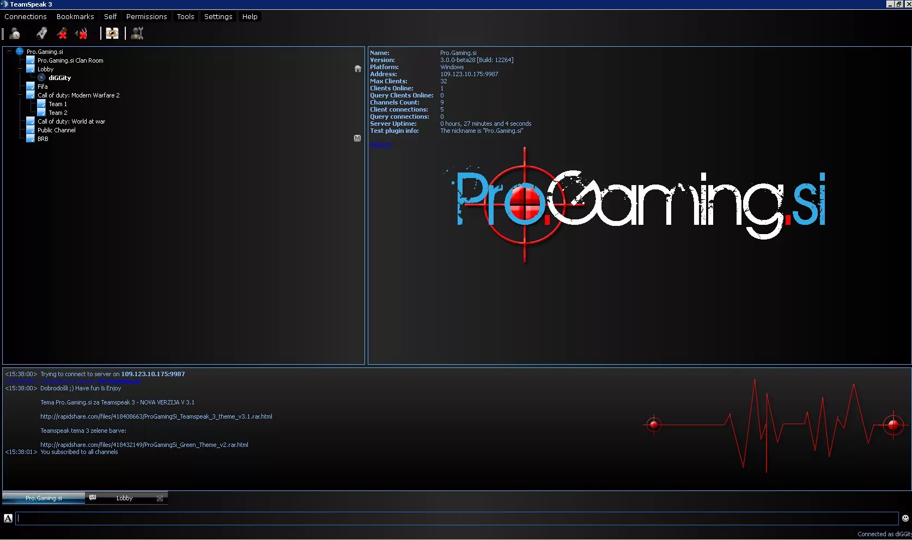Click the Team 1 channel icon
Screen dimensions: 912x540
pos(41,104)
